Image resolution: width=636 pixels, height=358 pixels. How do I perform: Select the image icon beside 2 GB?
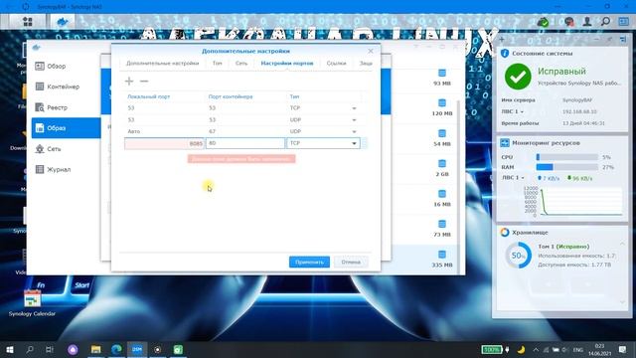(442, 163)
